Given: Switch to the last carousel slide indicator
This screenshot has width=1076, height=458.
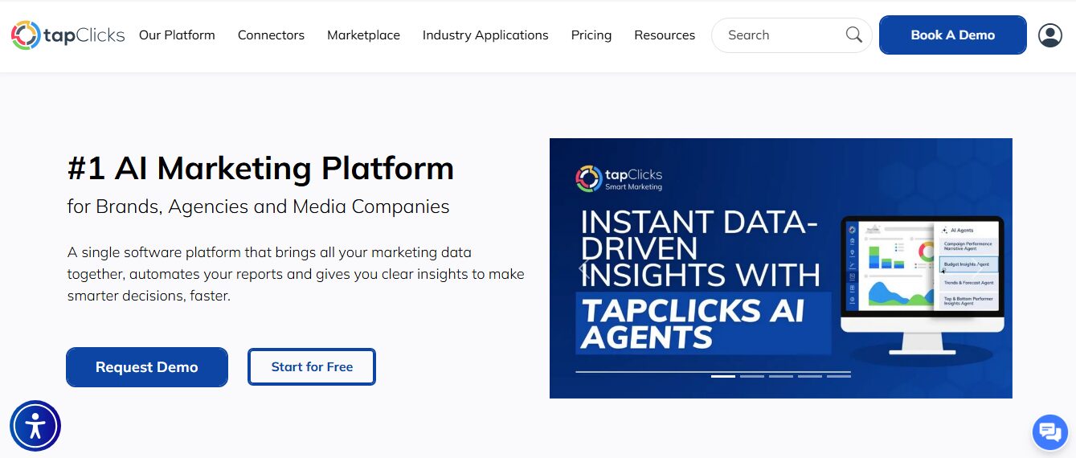Looking at the screenshot, I should (x=839, y=375).
